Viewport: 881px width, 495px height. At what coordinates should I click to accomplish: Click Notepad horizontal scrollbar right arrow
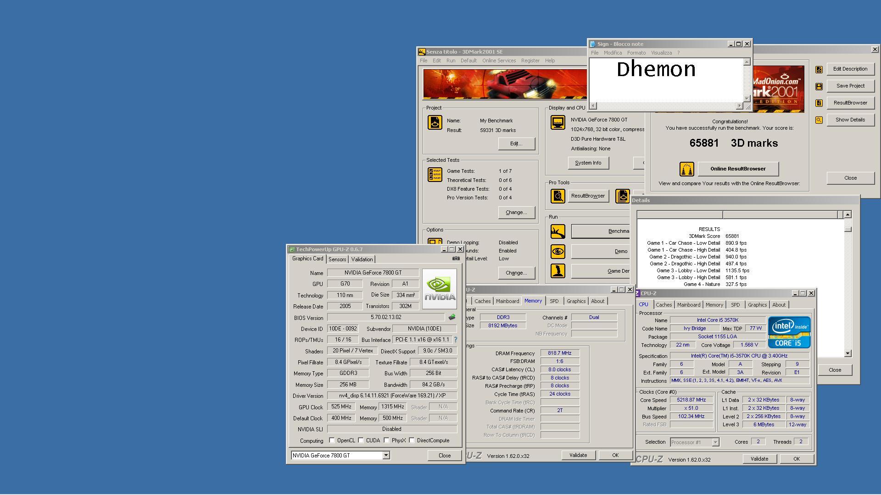pos(739,106)
